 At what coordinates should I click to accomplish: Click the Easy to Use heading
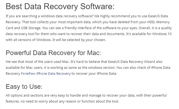(24, 87)
